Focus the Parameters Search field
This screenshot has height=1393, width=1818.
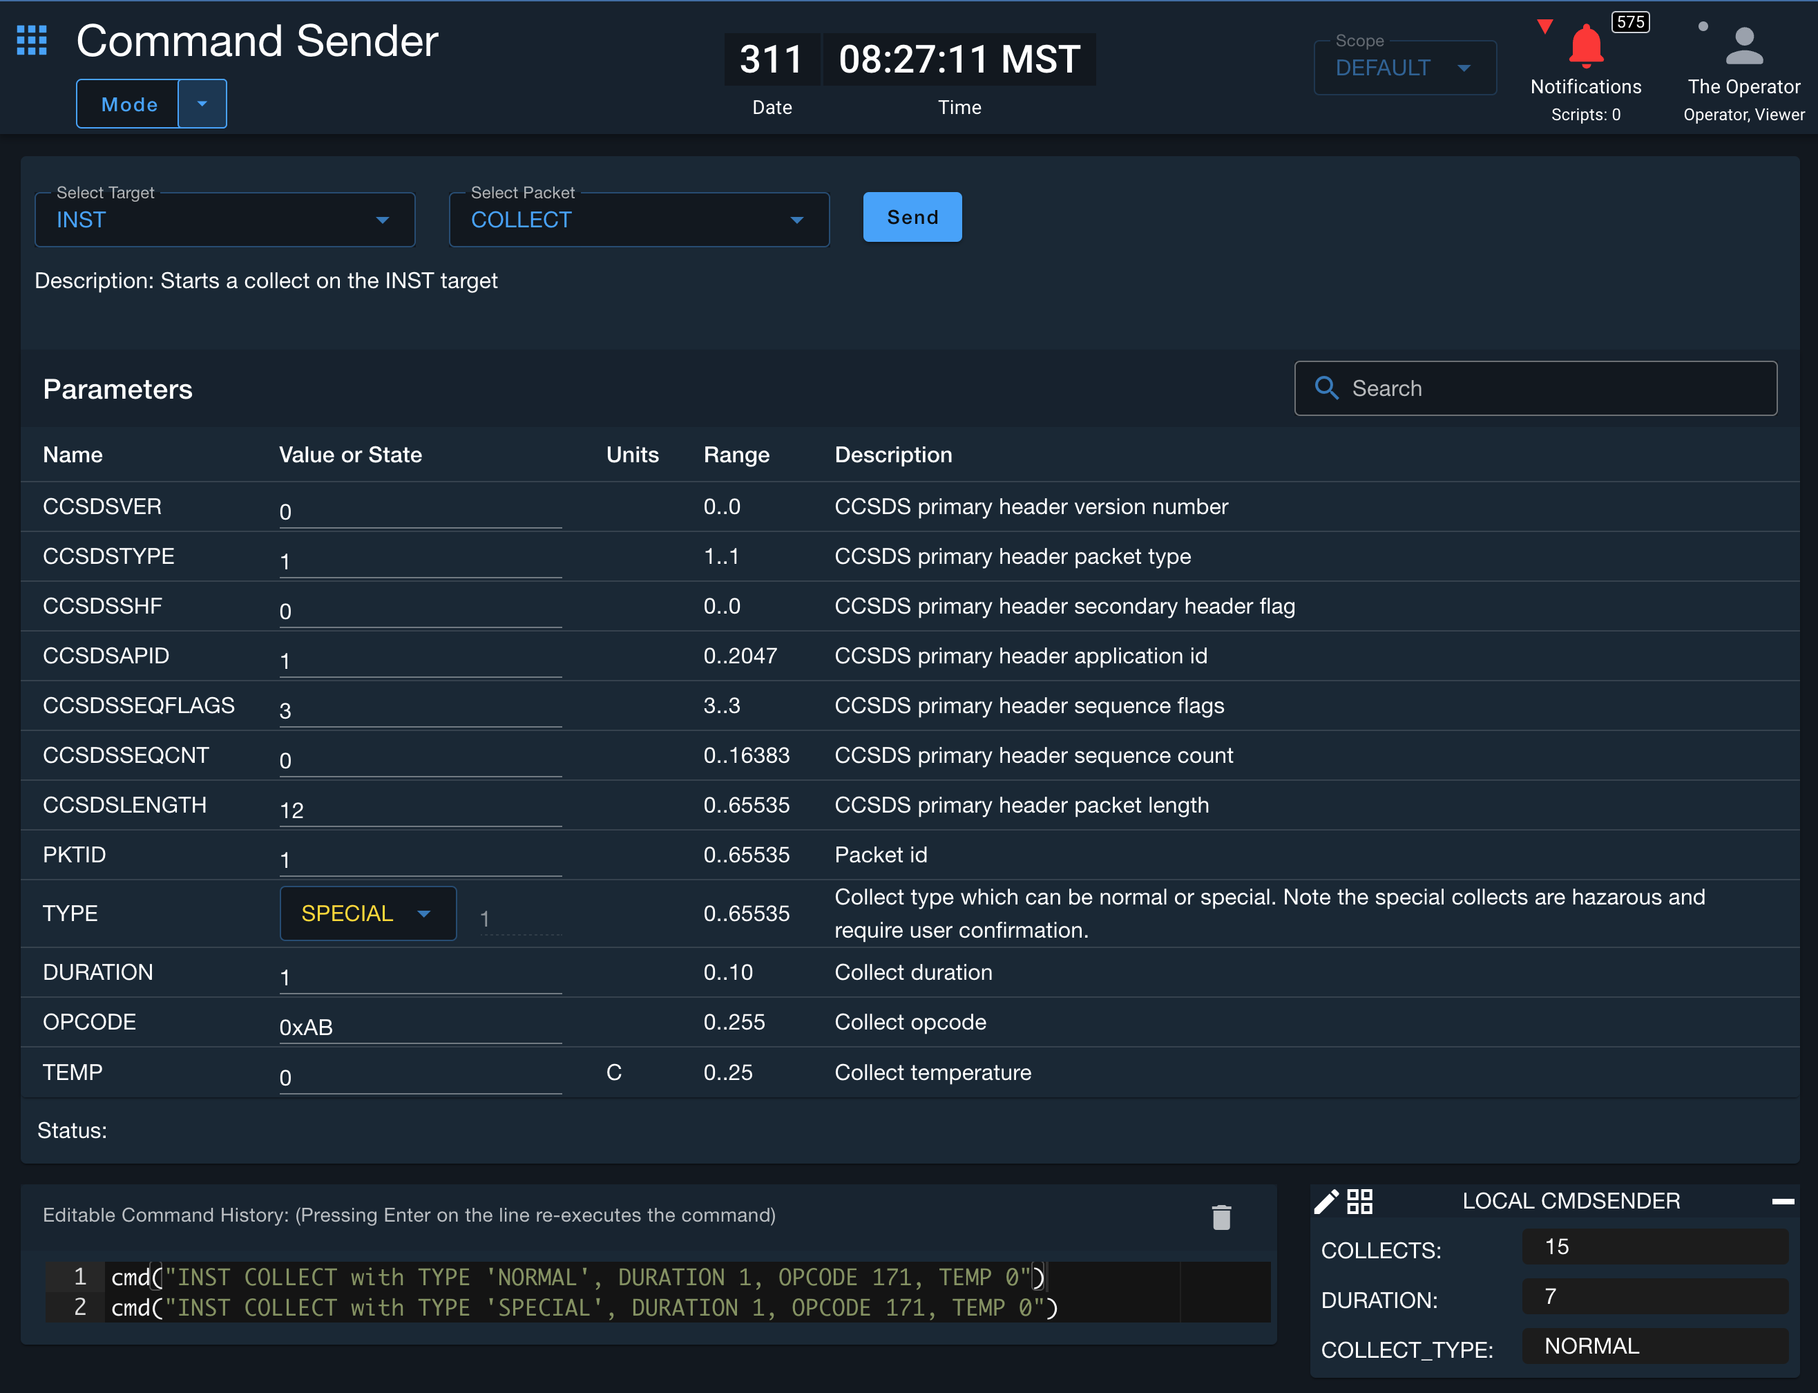[1535, 388]
